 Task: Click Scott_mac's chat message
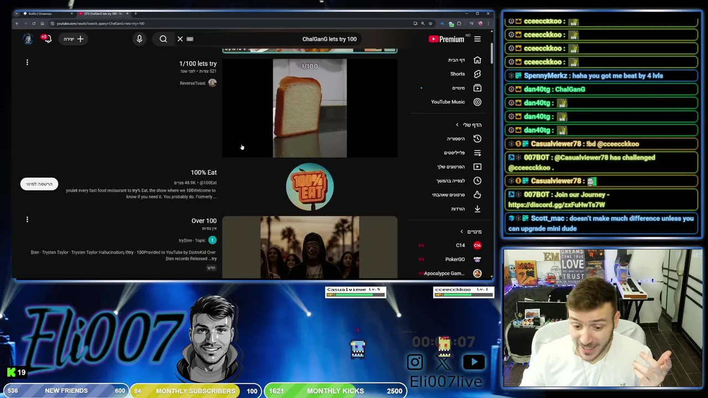[602, 223]
